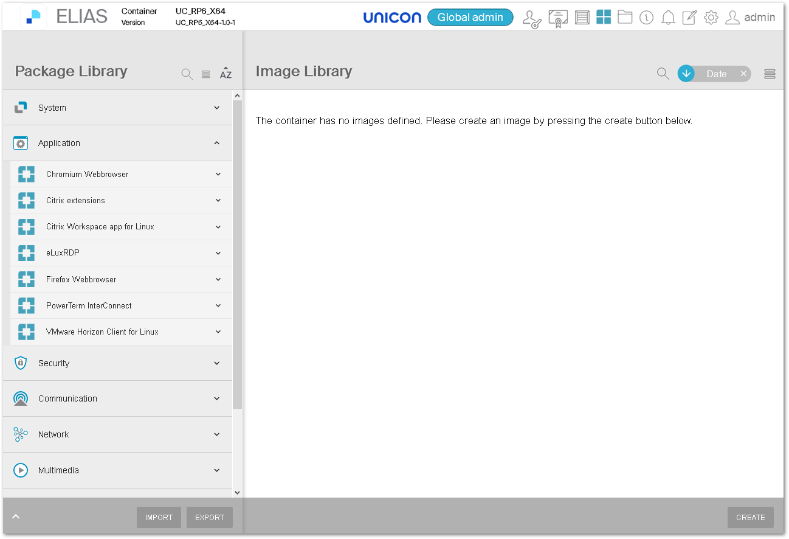
Task: Select the PowerTerm InterConnect label
Action: (89, 305)
